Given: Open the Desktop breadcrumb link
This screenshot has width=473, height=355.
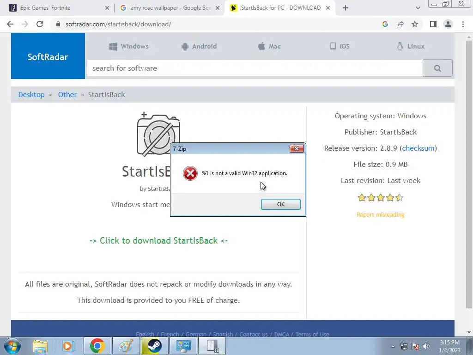Looking at the screenshot, I should [31, 94].
